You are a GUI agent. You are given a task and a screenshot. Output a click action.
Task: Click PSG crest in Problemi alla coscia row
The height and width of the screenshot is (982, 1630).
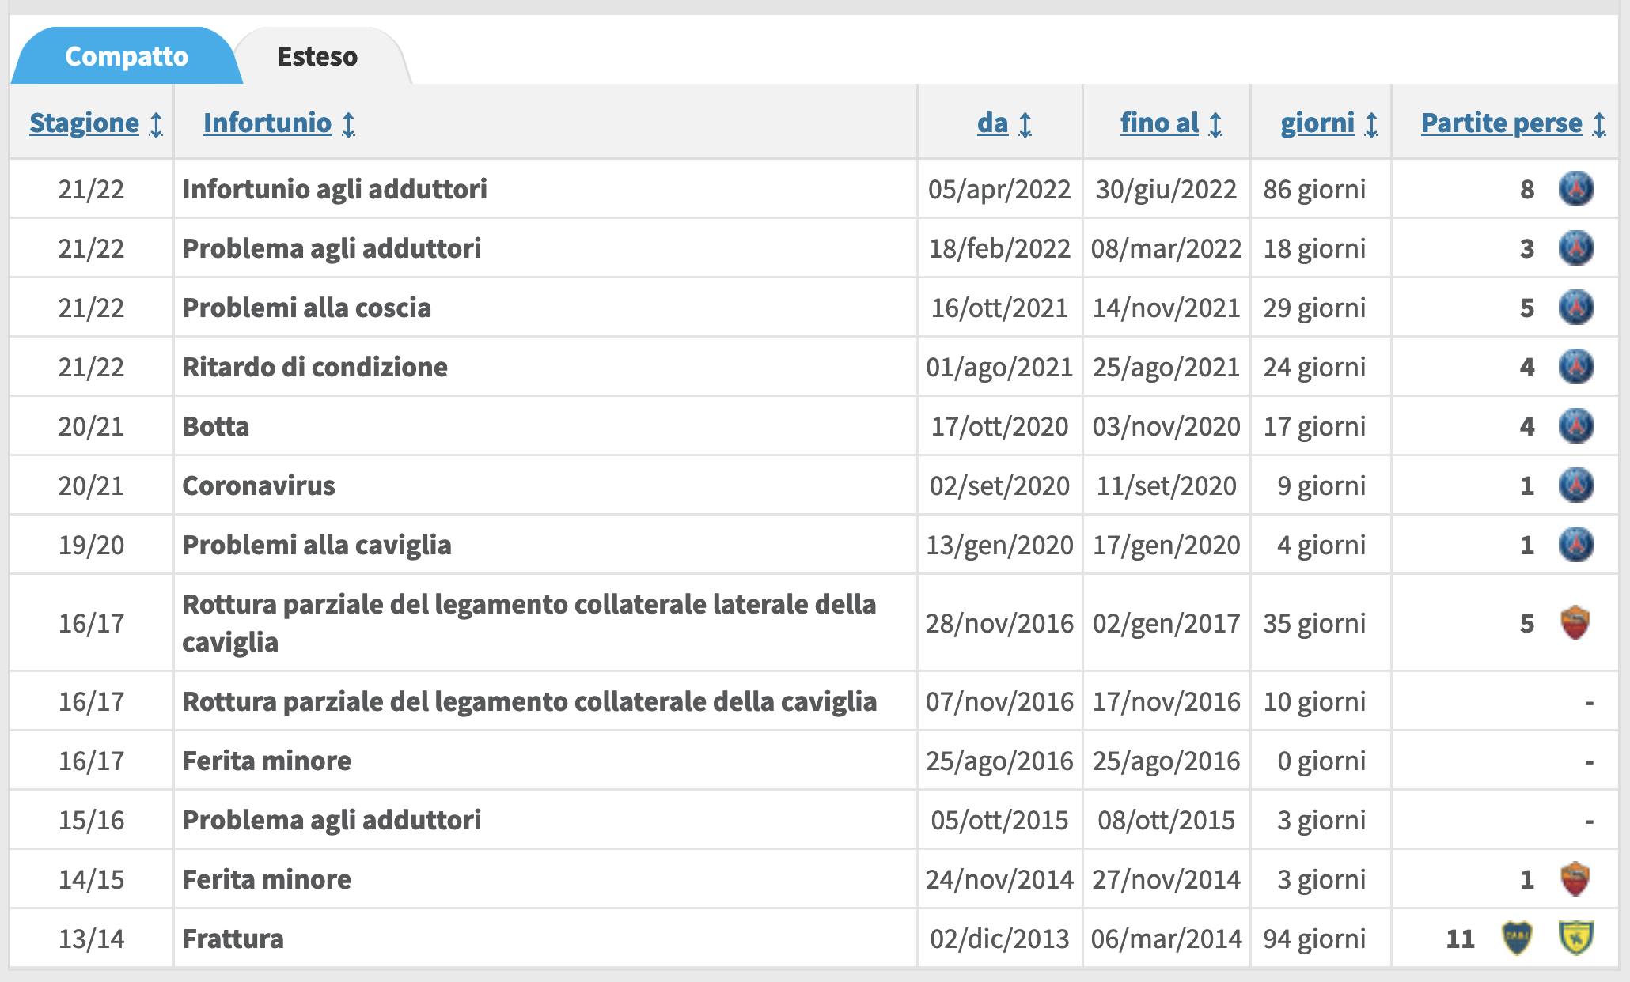[x=1575, y=308]
